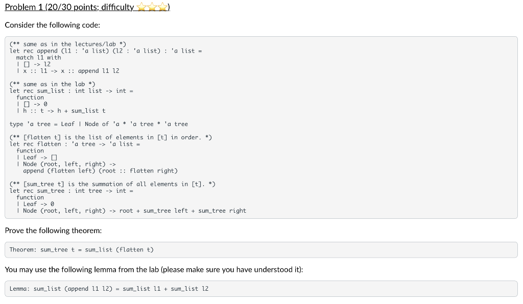Click the 'You may use the following lemma' sentence

click(x=154, y=269)
